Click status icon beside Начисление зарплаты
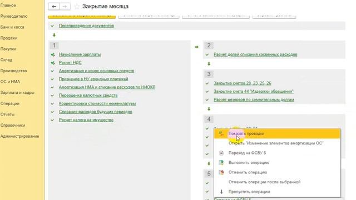356x200 pixels. pos(53,54)
